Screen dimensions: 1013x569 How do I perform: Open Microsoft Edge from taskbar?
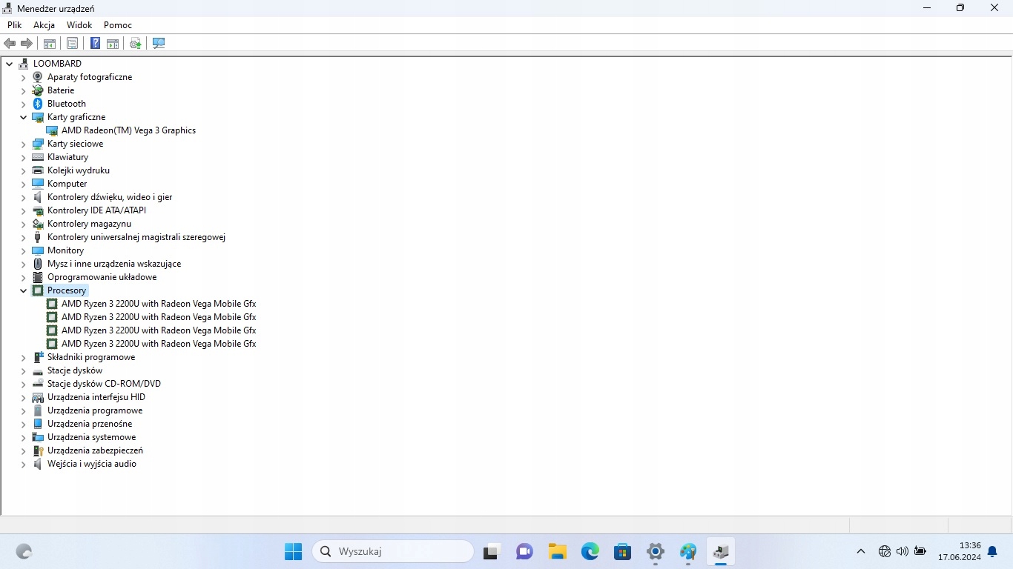(x=590, y=551)
